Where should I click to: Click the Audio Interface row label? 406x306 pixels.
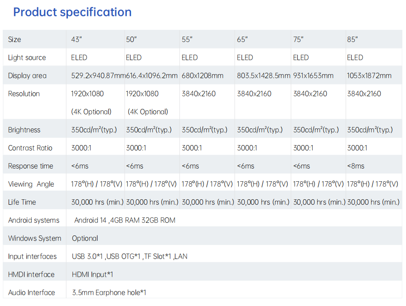coord(31,292)
